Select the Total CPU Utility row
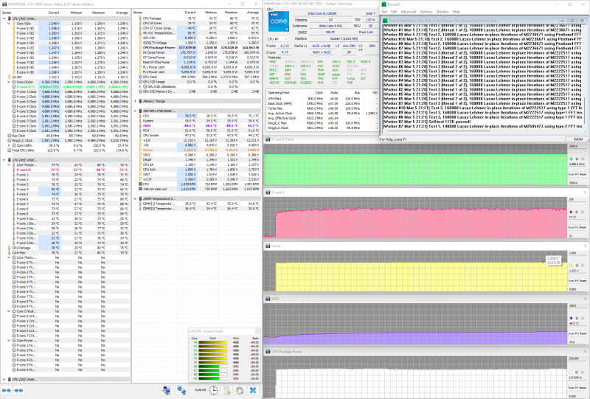 click(66, 150)
